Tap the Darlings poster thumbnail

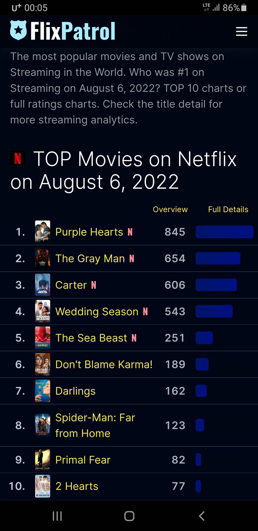(42, 391)
